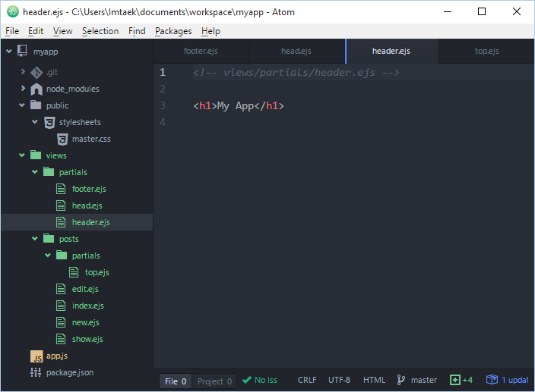The width and height of the screenshot is (535, 392).
Task: Open the Packages menu
Action: (173, 31)
